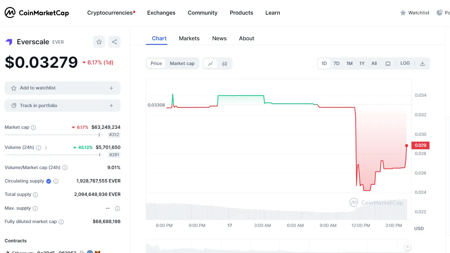Click the Contracts heading
Image resolution: width=450 pixels, height=253 pixels.
16,241
